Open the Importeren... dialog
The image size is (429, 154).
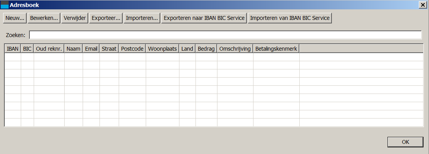click(x=142, y=18)
